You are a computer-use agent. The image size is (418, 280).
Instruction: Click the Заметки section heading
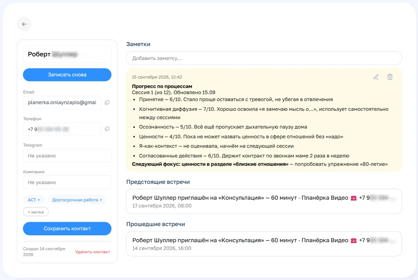[138, 44]
